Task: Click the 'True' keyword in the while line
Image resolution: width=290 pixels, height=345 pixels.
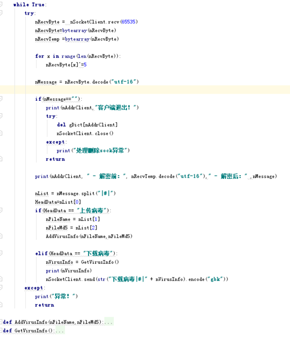Action: tap(38, 5)
